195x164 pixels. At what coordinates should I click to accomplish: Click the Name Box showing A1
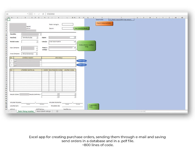(16, 14)
